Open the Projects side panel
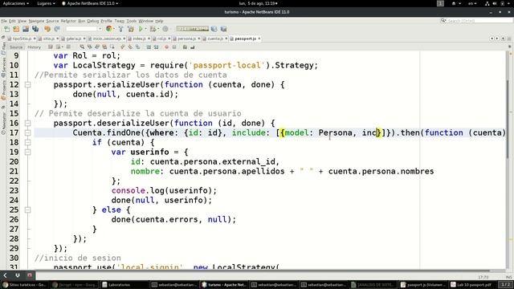 tap(3, 89)
